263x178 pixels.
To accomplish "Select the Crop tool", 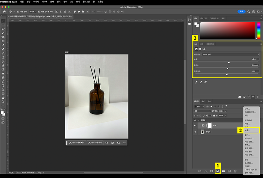I will [x=3, y=37].
